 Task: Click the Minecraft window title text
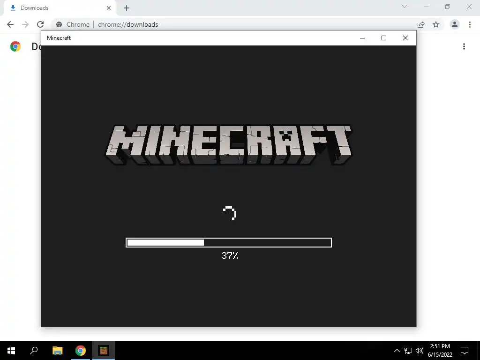pos(59,38)
